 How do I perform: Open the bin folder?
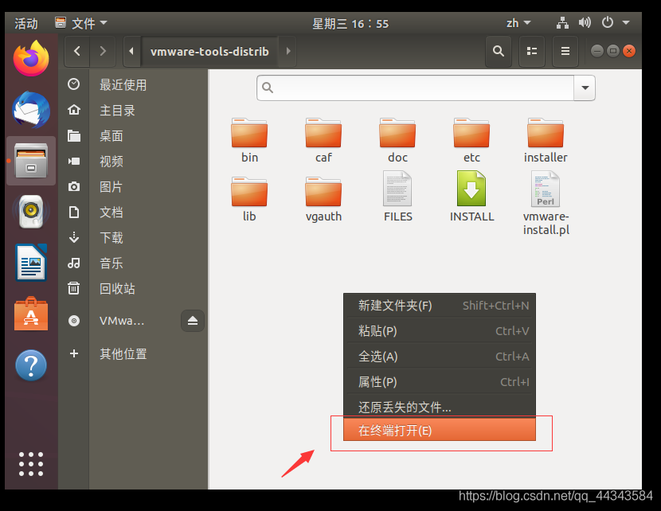point(249,141)
